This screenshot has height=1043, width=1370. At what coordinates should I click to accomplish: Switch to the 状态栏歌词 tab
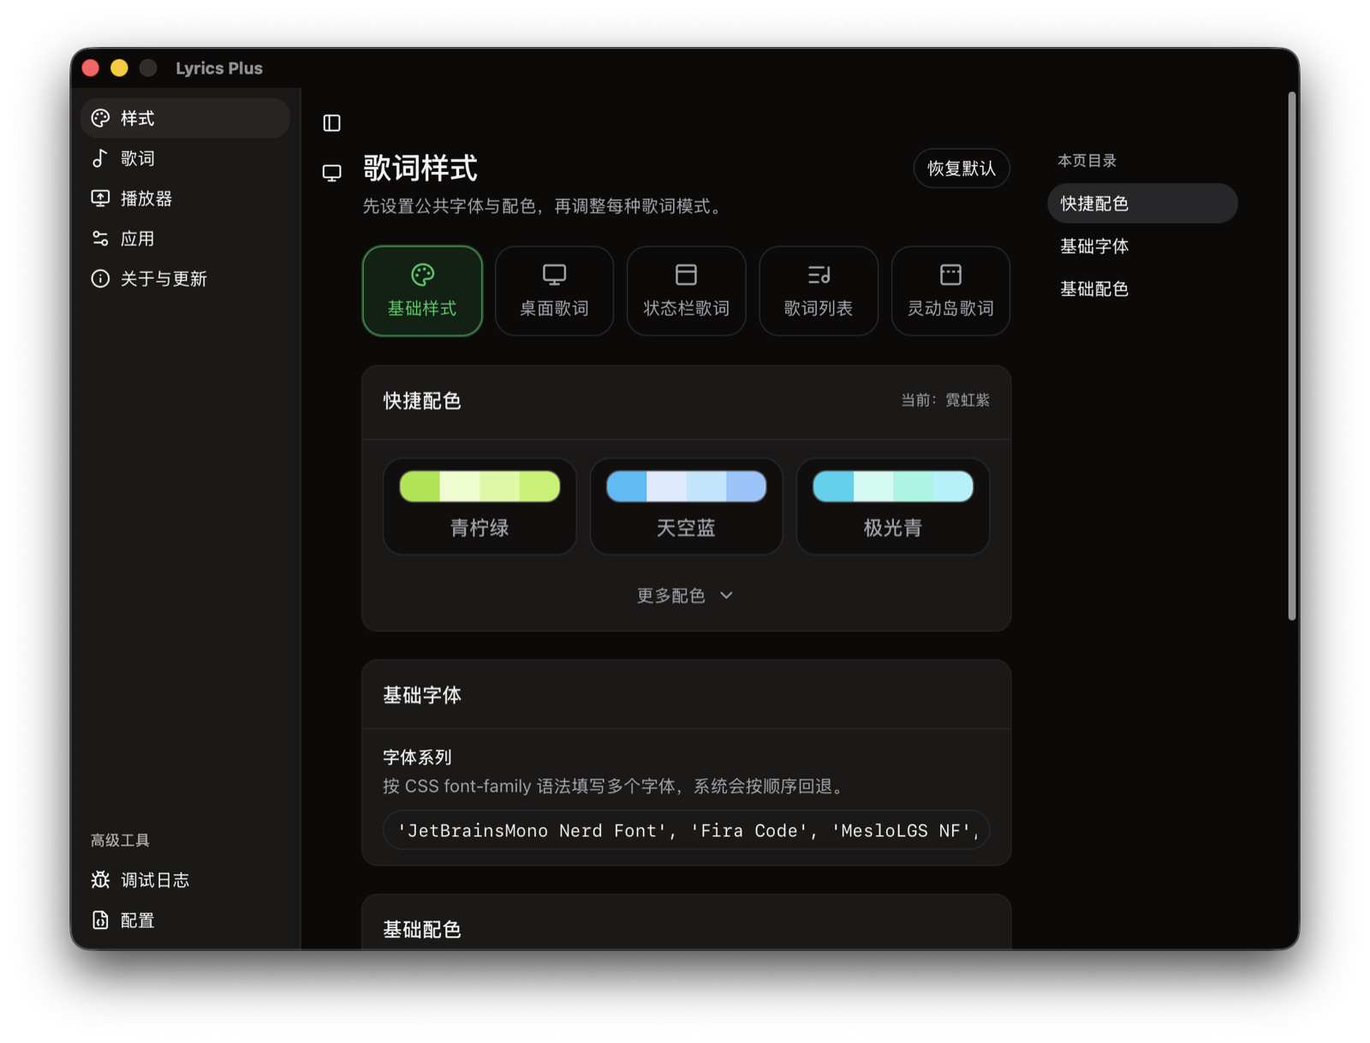tap(686, 291)
